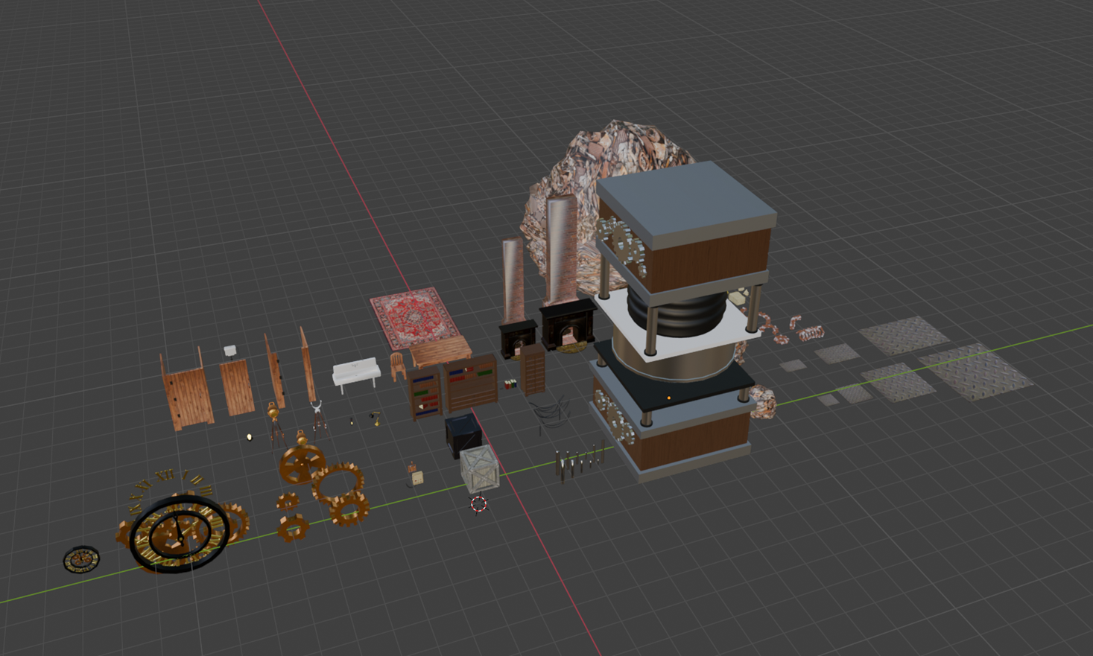1093x656 pixels.
Task: Click the 3D cursor on the grid
Action: tap(478, 504)
